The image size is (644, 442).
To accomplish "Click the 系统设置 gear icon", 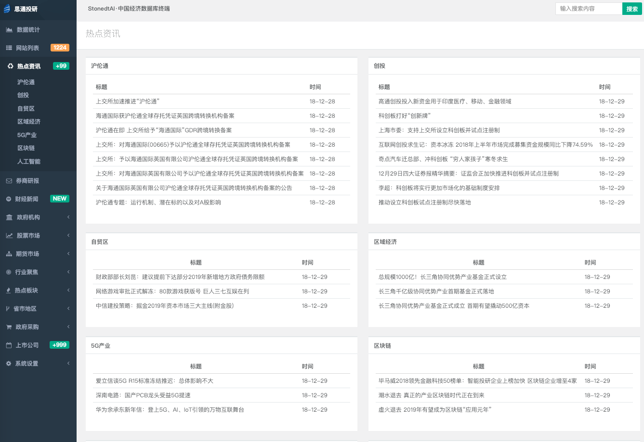I will (x=9, y=364).
